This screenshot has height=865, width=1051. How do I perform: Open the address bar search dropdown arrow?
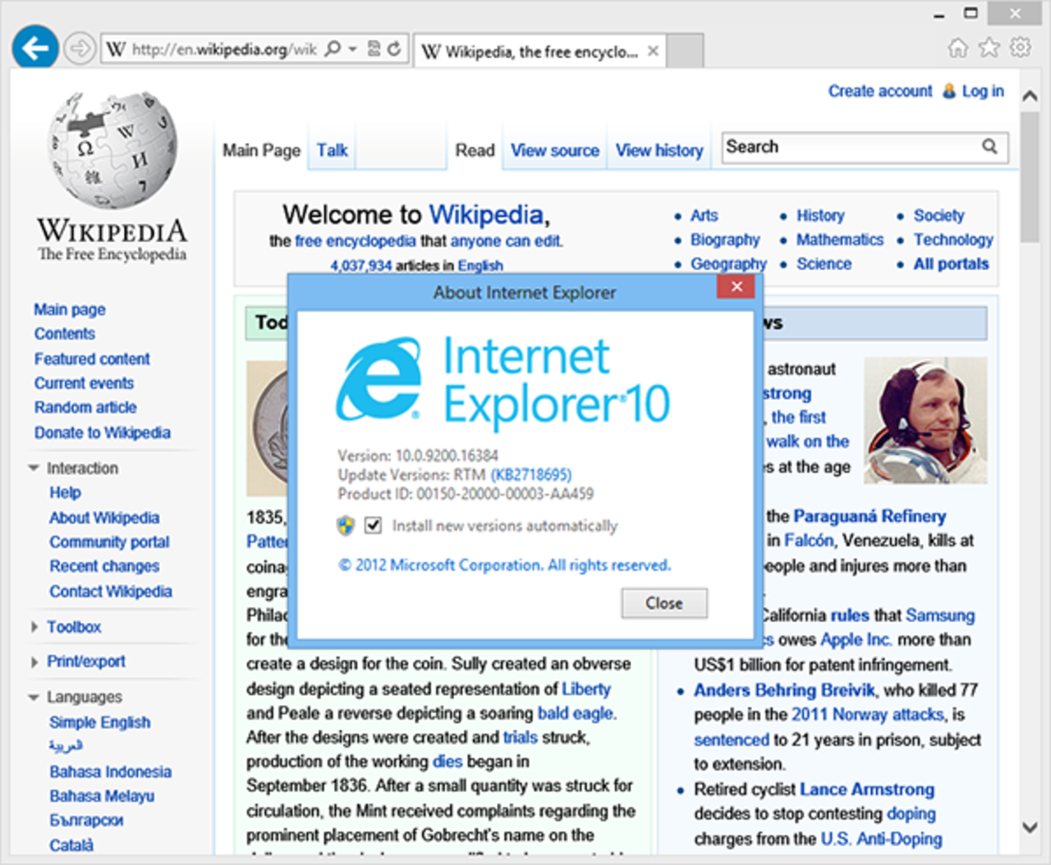point(352,49)
